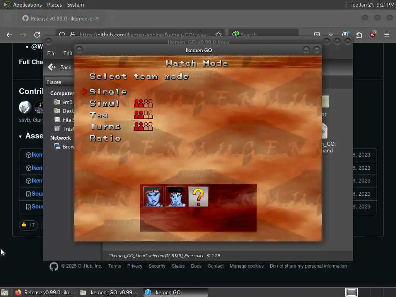This screenshot has width=396, height=297.
Task: Open Browse Network in the sidebar
Action: pos(64,147)
